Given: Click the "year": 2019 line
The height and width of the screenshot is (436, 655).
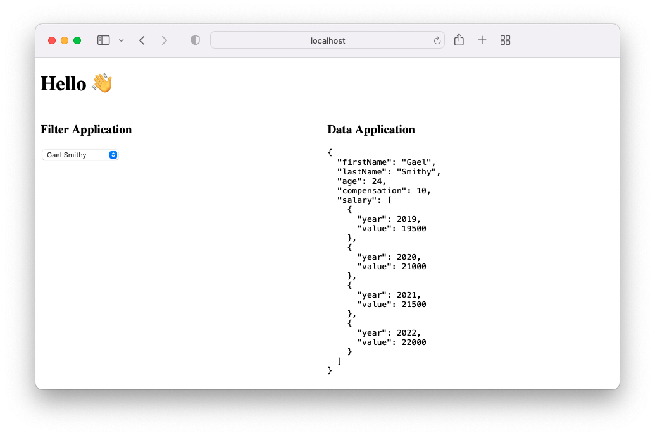Looking at the screenshot, I should point(389,219).
